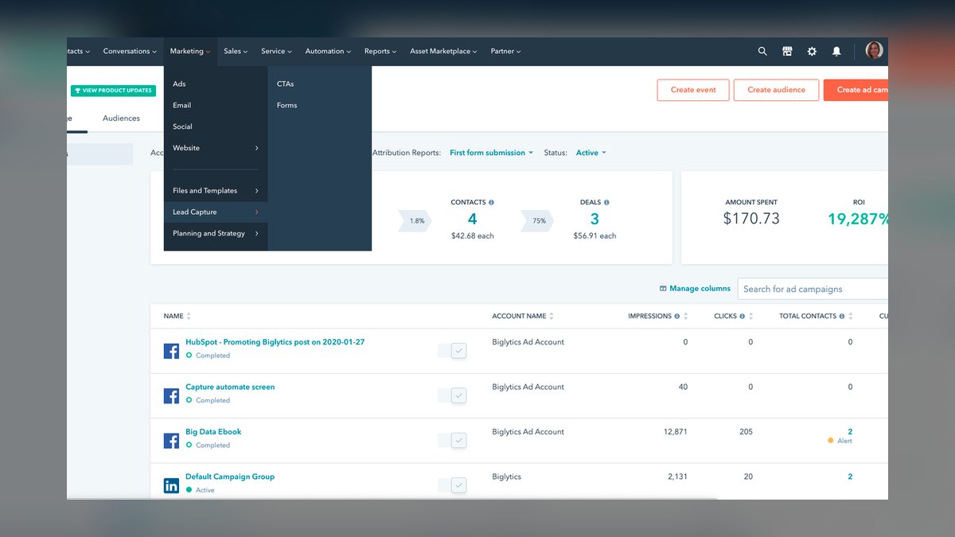Click info icon next to Deals metric

click(x=606, y=202)
